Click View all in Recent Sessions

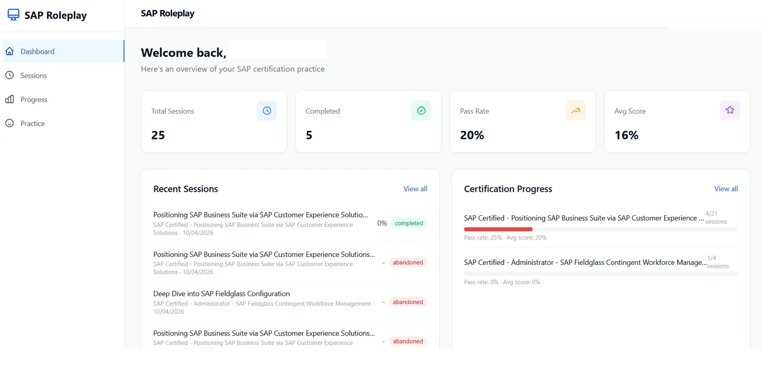coord(415,189)
